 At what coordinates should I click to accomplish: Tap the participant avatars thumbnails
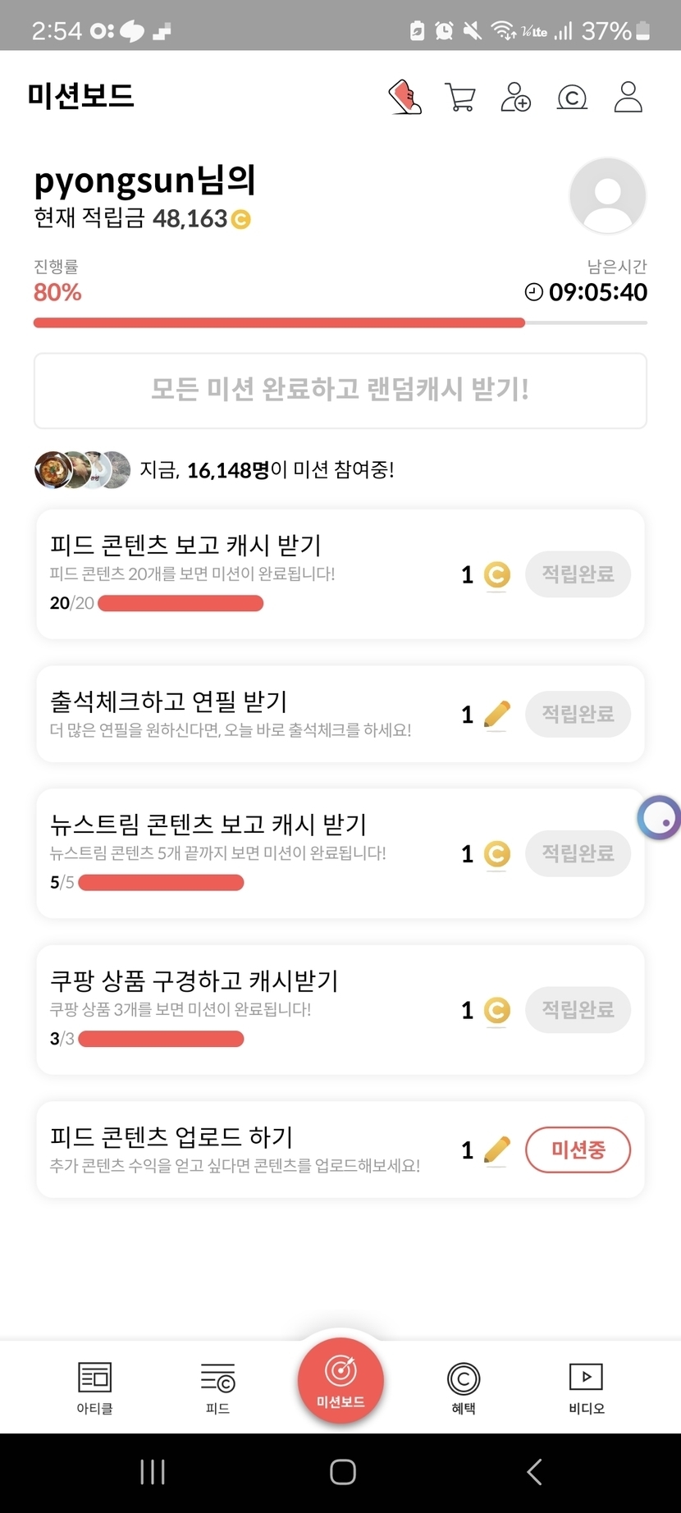(82, 470)
